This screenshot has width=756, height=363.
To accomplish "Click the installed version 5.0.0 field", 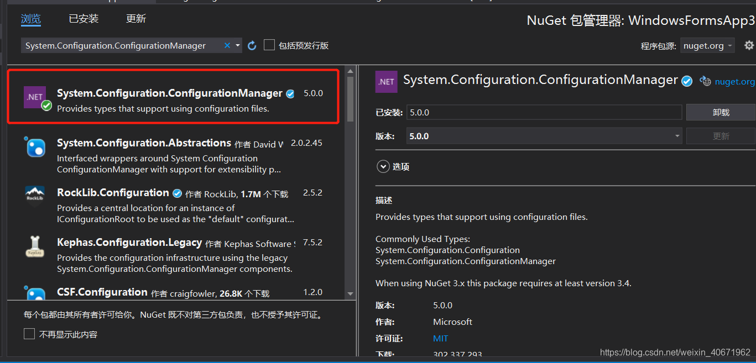I will point(544,112).
